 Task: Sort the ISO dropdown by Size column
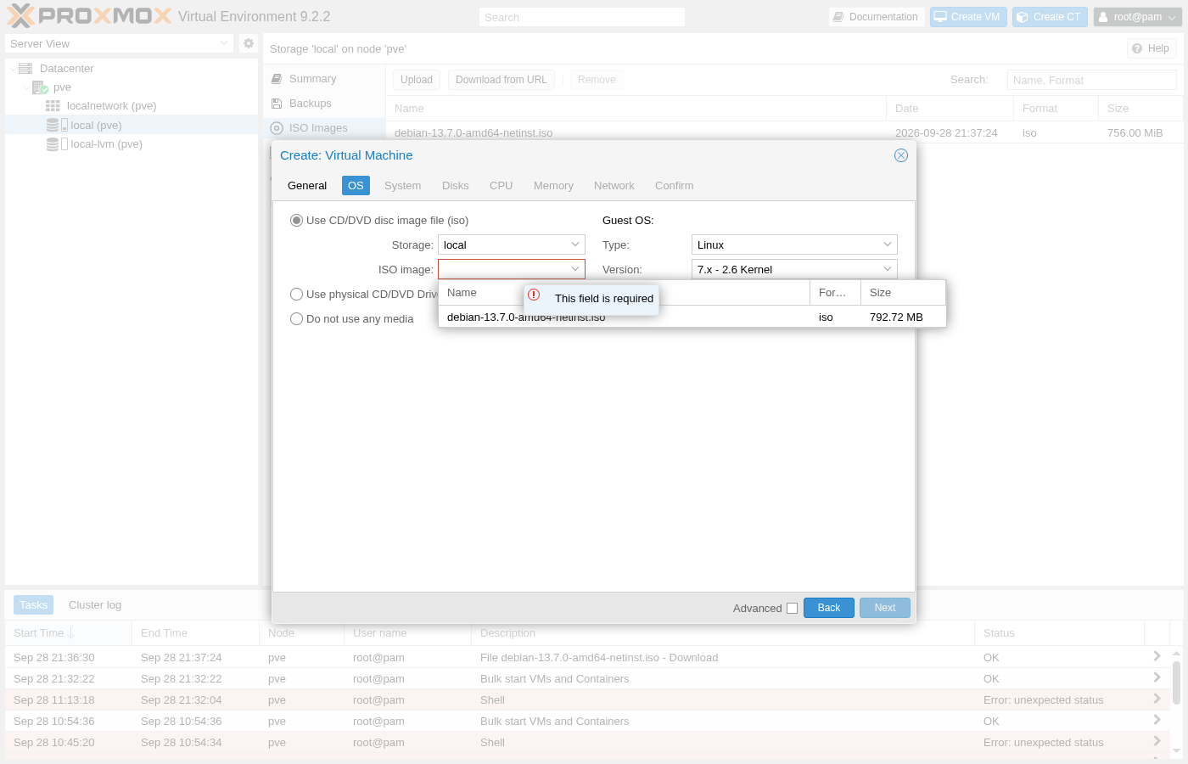[903, 293]
